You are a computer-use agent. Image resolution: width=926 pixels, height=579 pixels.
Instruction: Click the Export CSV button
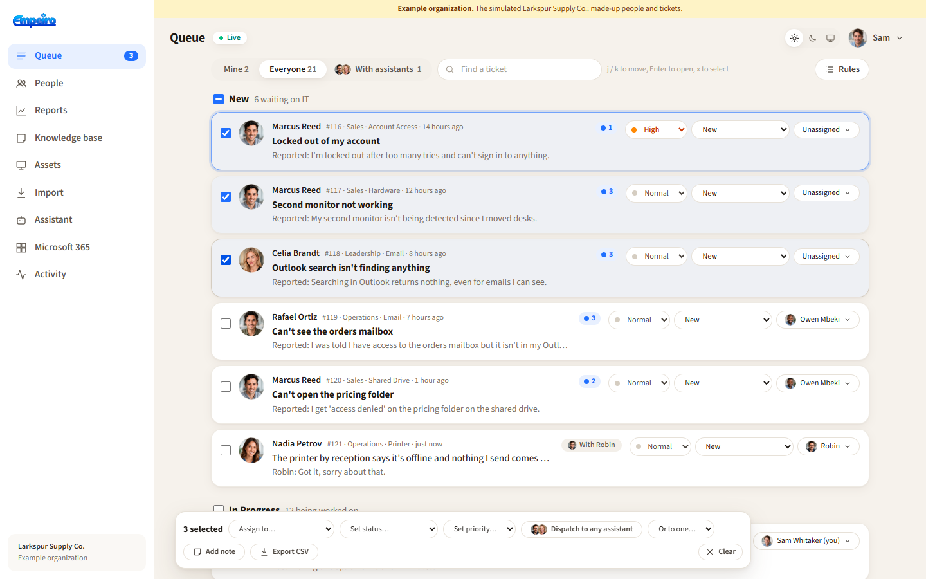coord(284,552)
